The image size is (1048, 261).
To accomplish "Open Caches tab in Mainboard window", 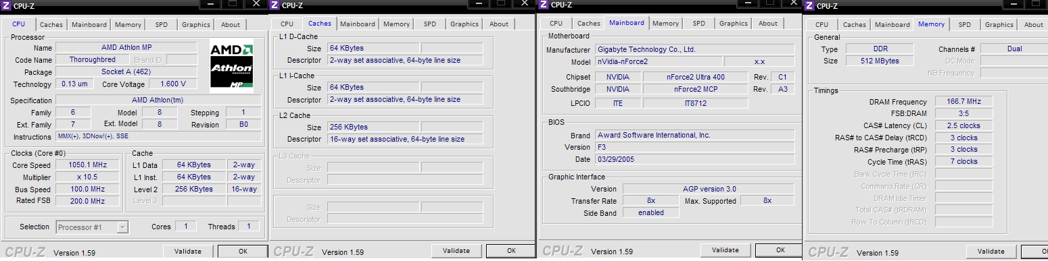I will coord(589,24).
